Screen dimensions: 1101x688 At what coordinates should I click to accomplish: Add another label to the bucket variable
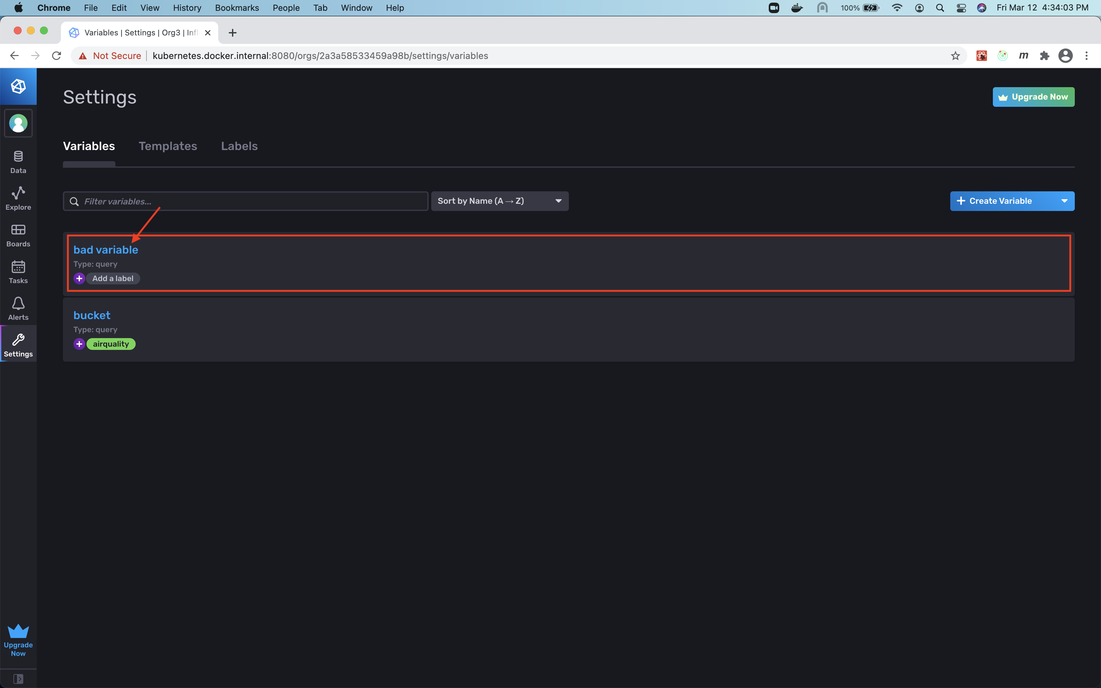pyautogui.click(x=80, y=344)
